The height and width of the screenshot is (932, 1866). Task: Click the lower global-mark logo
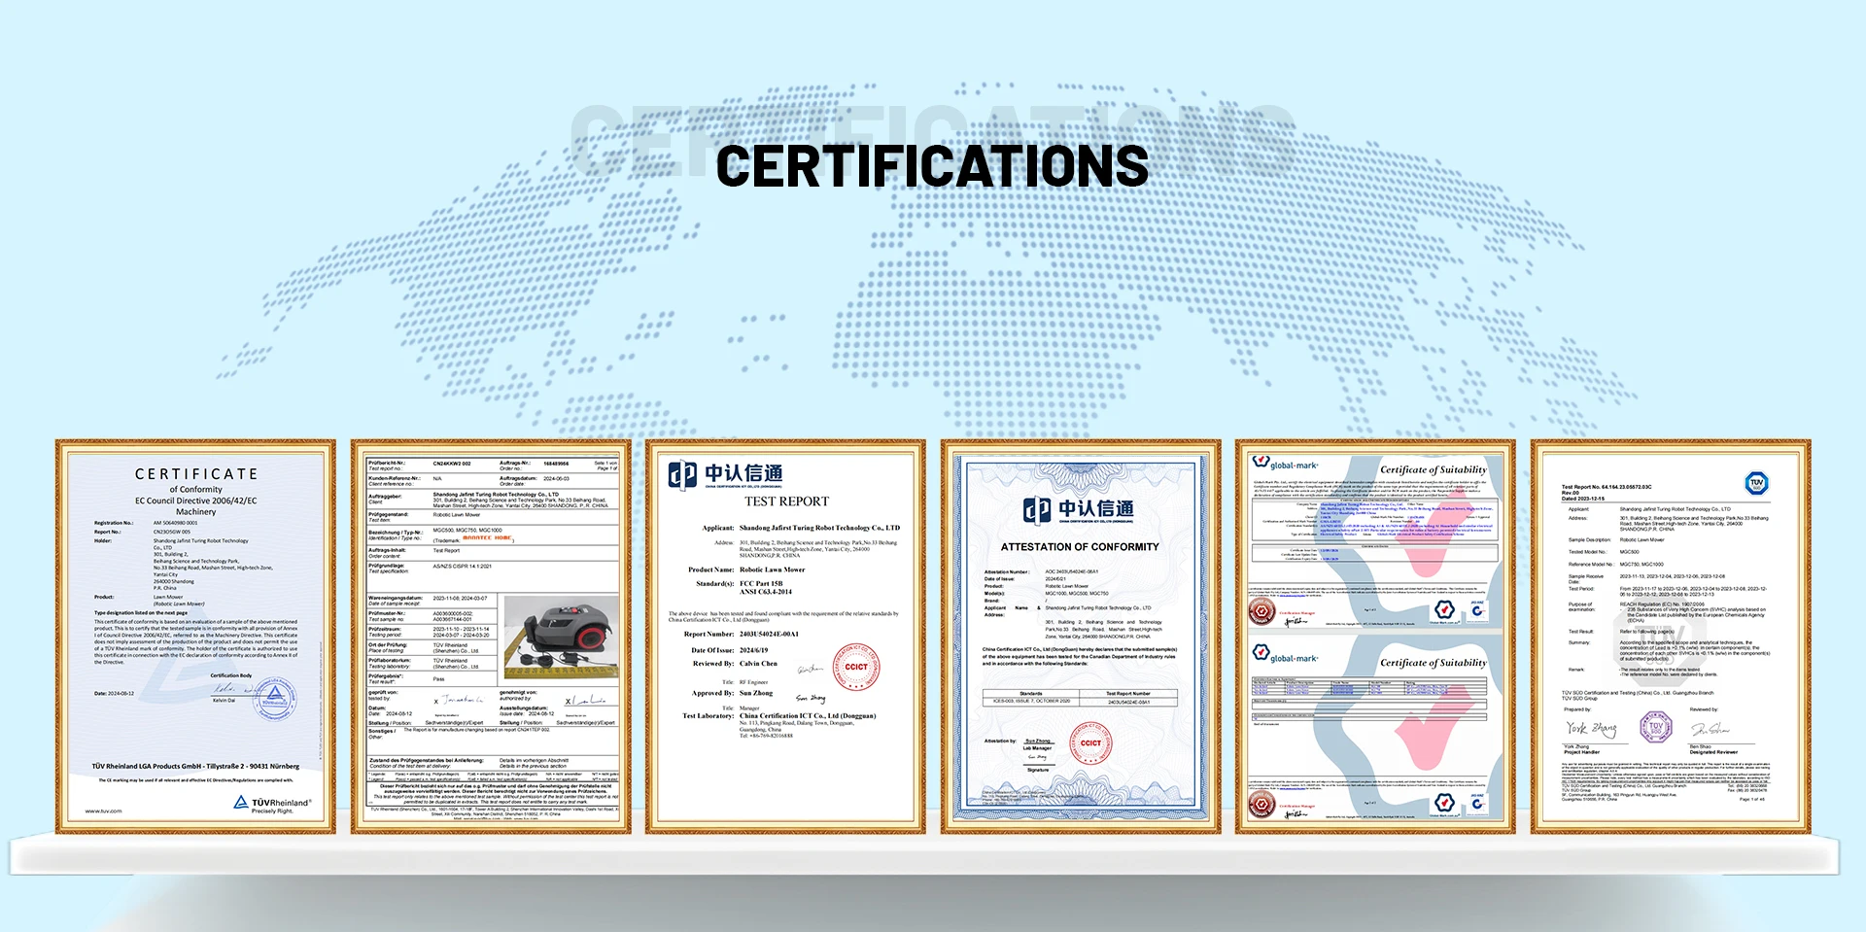(x=1285, y=655)
